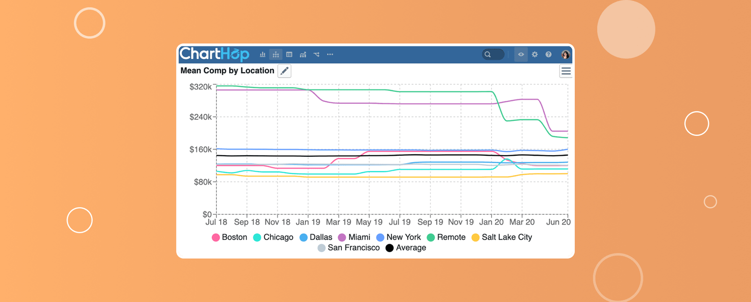This screenshot has width=751, height=302.
Task: Open the bar chart dashboard icon
Action: 262,54
